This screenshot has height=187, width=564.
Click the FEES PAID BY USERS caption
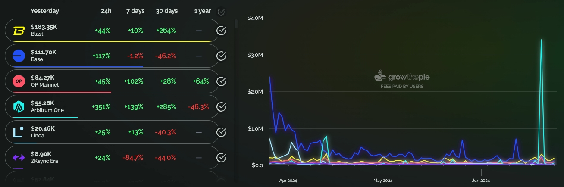402,87
